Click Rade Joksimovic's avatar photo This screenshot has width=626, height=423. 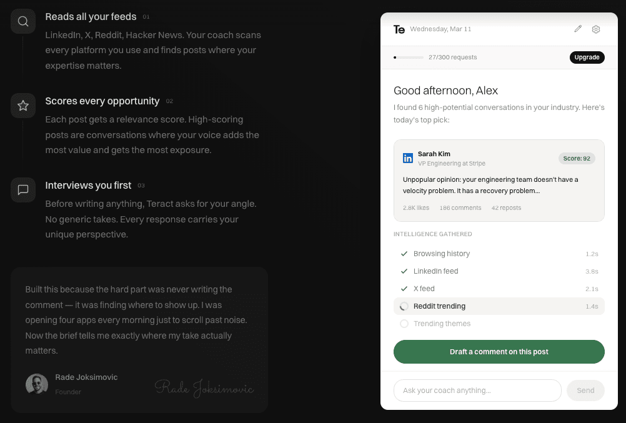37,384
